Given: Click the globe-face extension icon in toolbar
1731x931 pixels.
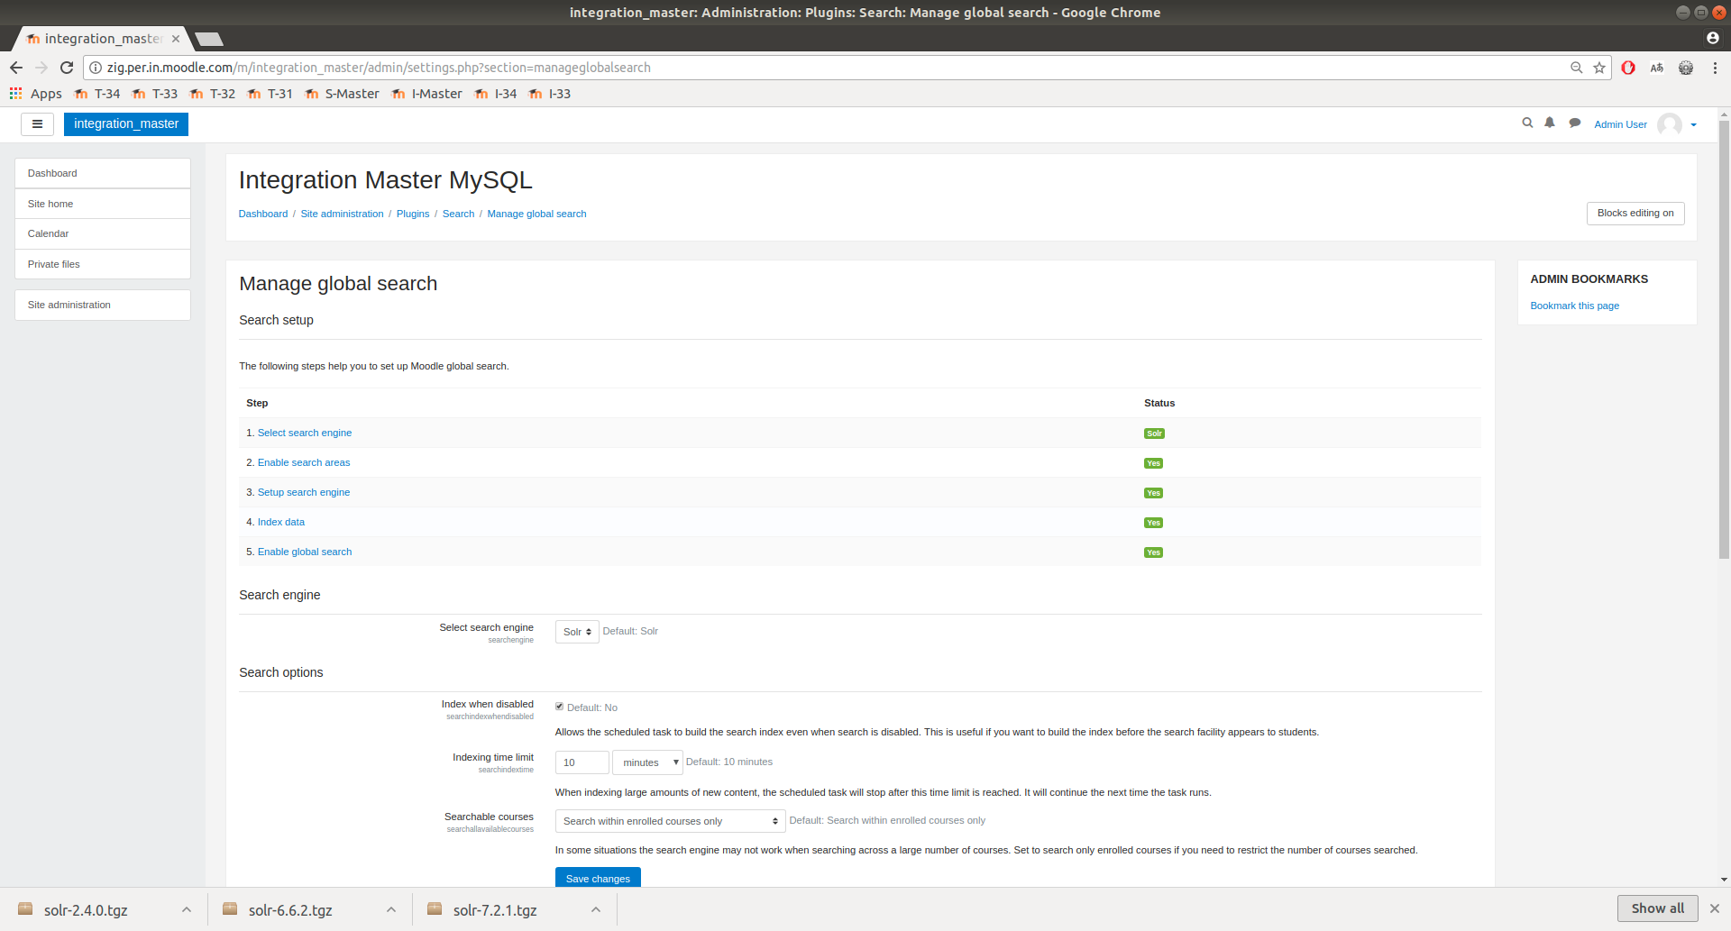Looking at the screenshot, I should (x=1686, y=68).
